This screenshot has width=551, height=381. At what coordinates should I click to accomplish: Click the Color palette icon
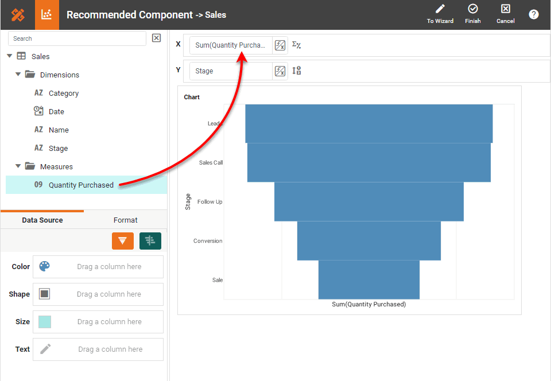[x=45, y=266]
